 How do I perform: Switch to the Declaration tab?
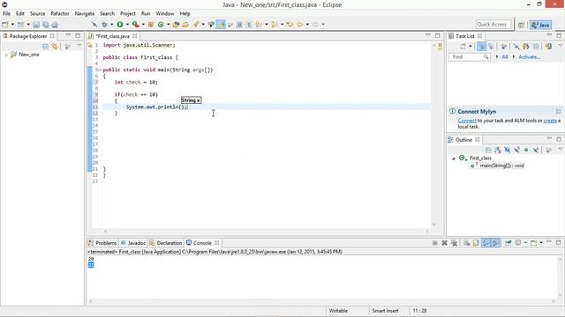[166, 243]
